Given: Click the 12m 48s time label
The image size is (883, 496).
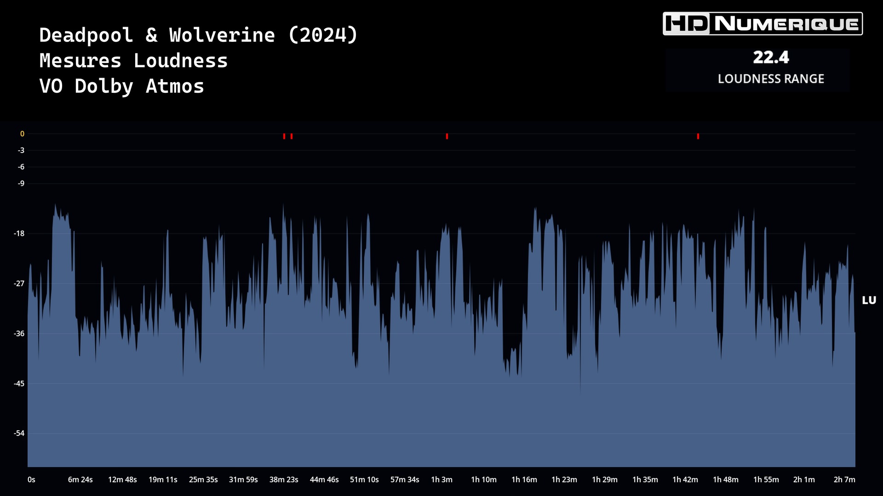Looking at the screenshot, I should coord(122,479).
